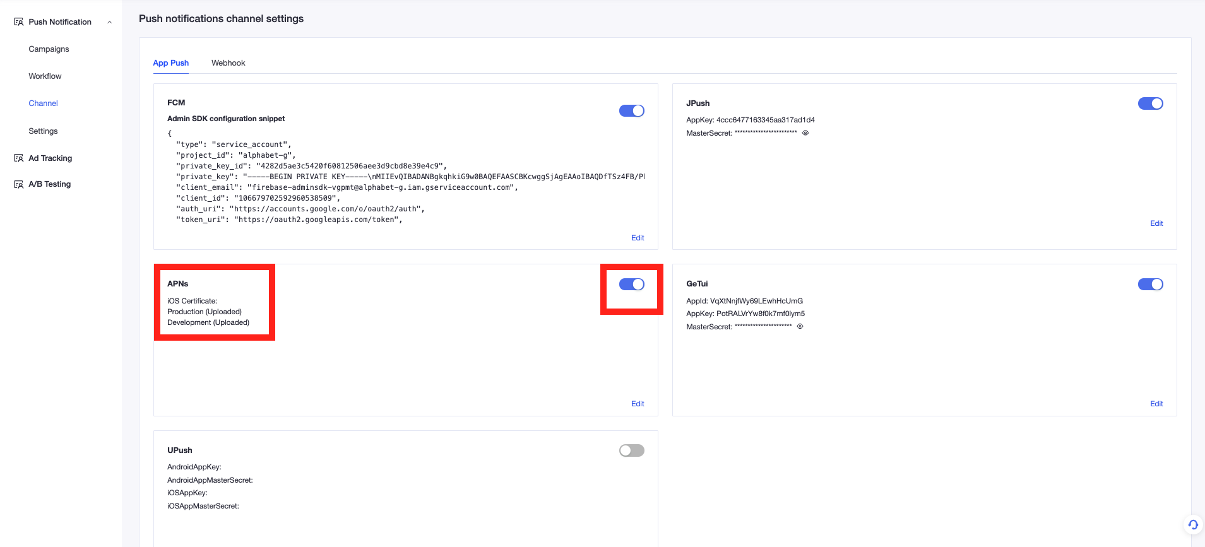Click the Ad Tracking sidebar icon
This screenshot has width=1205, height=547.
pos(19,158)
